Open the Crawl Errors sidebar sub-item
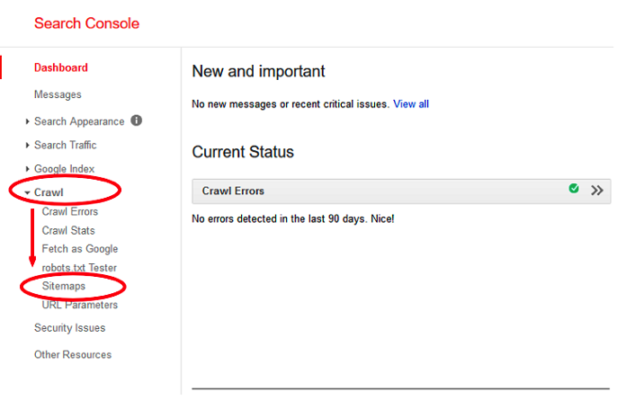This screenshot has width=617, height=418. click(70, 212)
